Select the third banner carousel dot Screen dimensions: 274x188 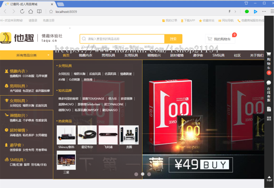[149, 174]
